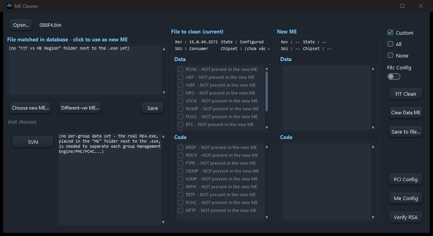Image resolution: width=433 pixels, height=236 pixels.
Task: Check the UEP data partition
Action: click(x=181, y=77)
